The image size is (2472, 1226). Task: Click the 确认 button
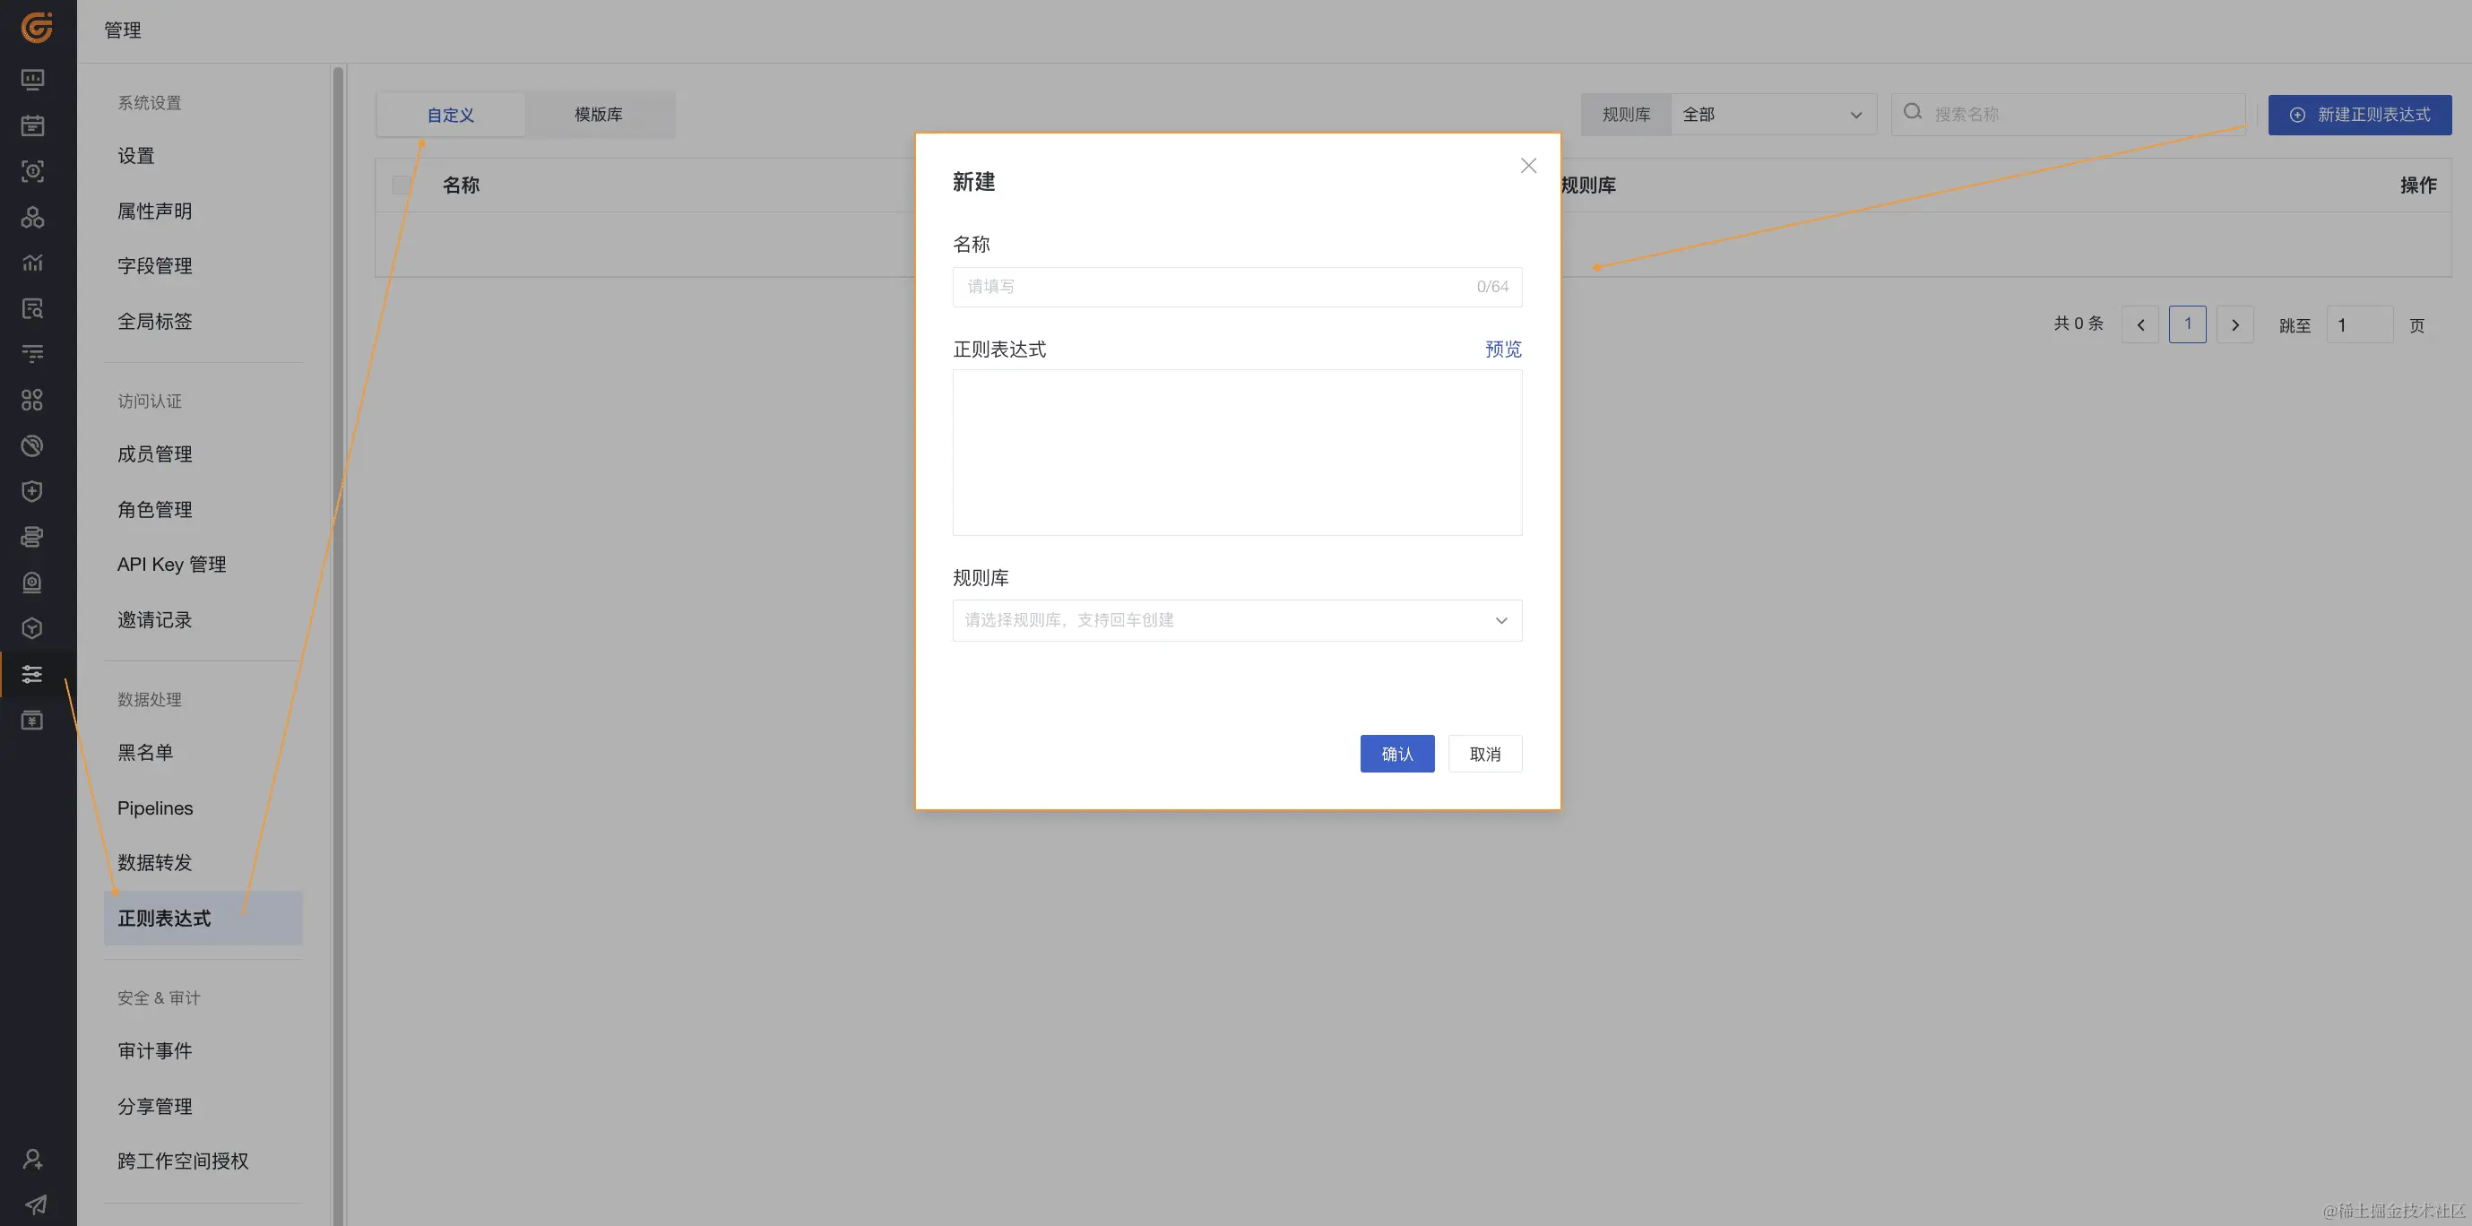pyautogui.click(x=1396, y=754)
